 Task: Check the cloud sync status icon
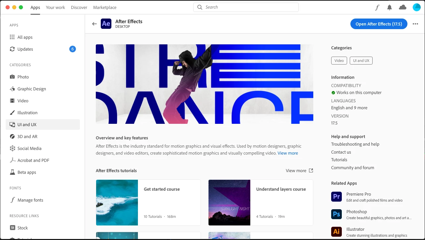[x=402, y=7]
